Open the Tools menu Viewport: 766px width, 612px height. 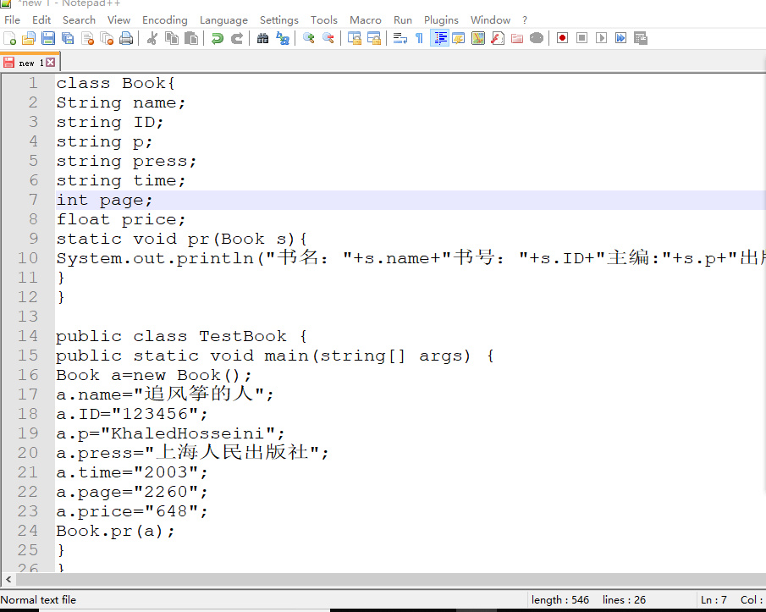324,20
